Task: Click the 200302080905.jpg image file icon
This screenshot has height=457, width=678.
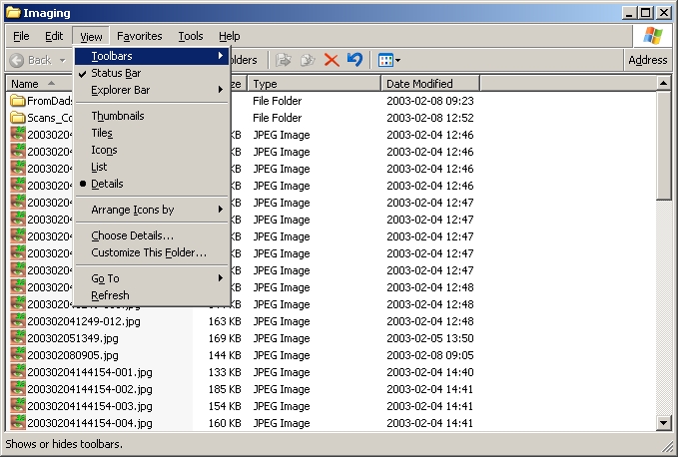Action: pos(17,355)
